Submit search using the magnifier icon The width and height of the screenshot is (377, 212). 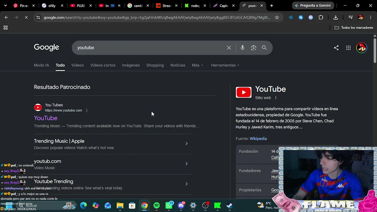click(x=264, y=48)
